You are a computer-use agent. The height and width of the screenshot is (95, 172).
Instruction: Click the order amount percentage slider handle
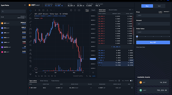pyautogui.click(x=137, y=36)
